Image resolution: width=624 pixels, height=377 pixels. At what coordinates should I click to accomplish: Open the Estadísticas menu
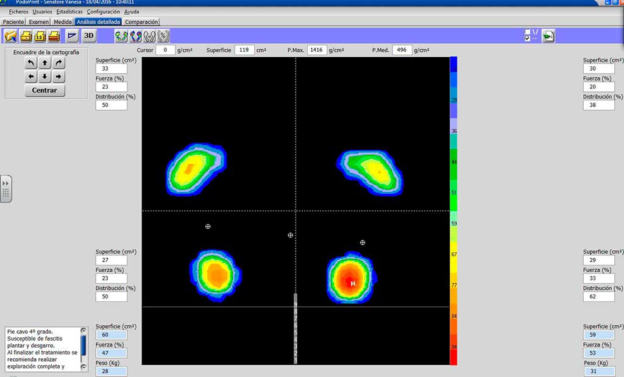(69, 12)
